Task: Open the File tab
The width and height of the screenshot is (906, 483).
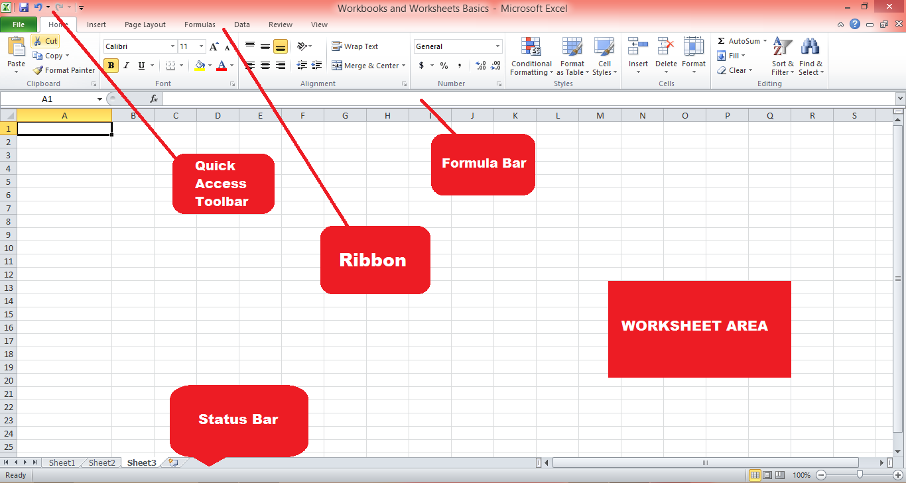Action: pos(19,25)
